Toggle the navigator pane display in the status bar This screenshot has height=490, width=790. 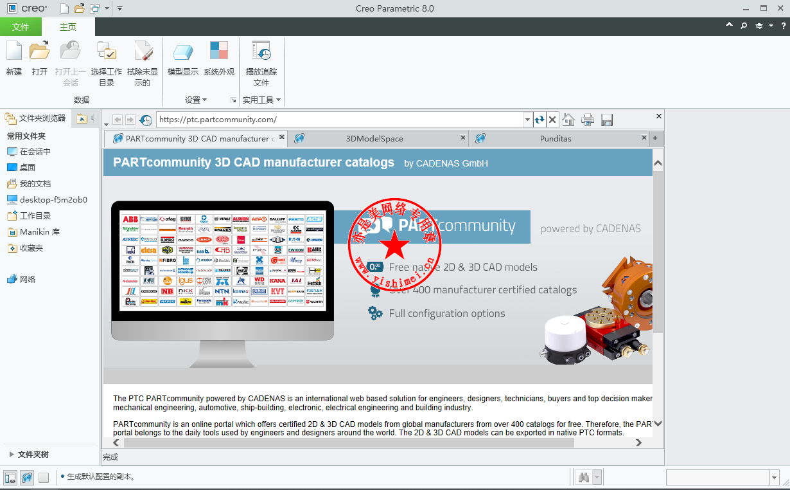point(10,477)
